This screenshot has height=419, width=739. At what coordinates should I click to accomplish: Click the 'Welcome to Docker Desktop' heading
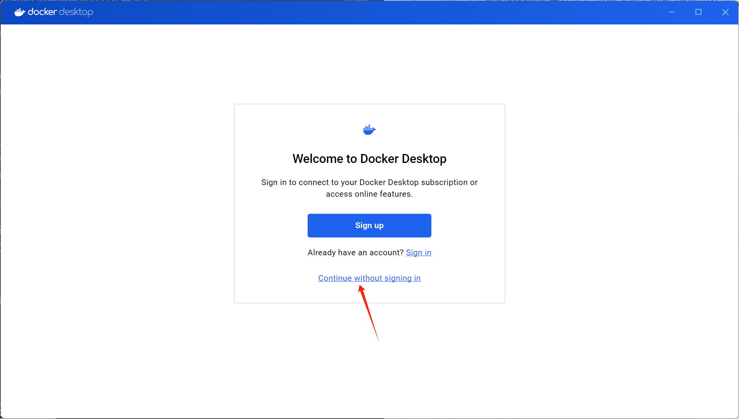tap(369, 159)
